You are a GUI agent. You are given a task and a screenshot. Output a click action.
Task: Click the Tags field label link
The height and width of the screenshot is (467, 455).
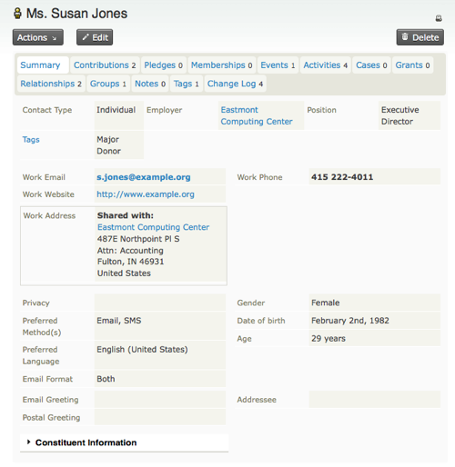(31, 140)
